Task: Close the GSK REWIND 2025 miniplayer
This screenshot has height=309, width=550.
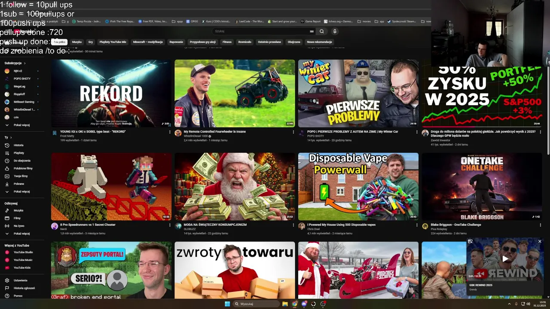Action: click(540, 241)
